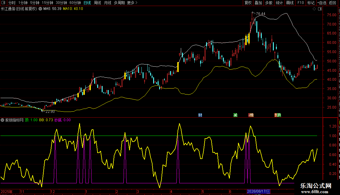
Task: Click the green 减 event marker
Action: click(x=235, y=115)
